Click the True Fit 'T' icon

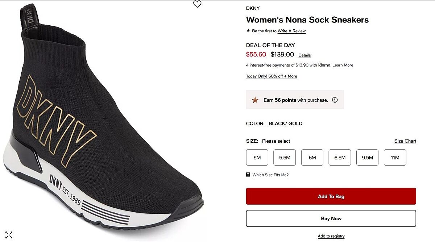248,175
